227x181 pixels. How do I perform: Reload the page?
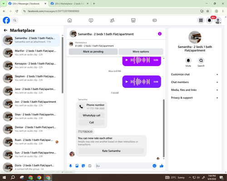(17, 11)
